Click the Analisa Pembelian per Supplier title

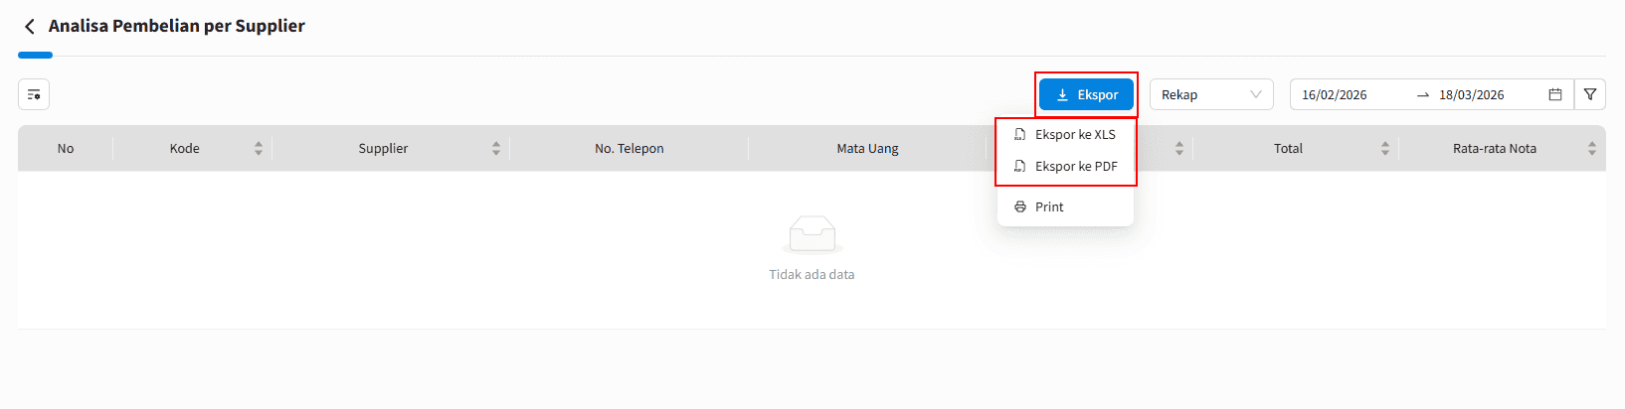pos(177,27)
